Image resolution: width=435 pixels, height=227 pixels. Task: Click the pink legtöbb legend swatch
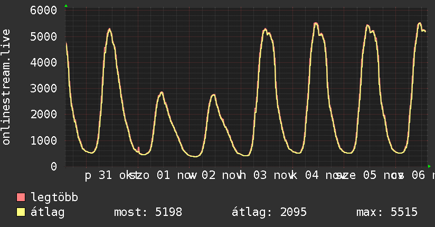[x=21, y=197]
